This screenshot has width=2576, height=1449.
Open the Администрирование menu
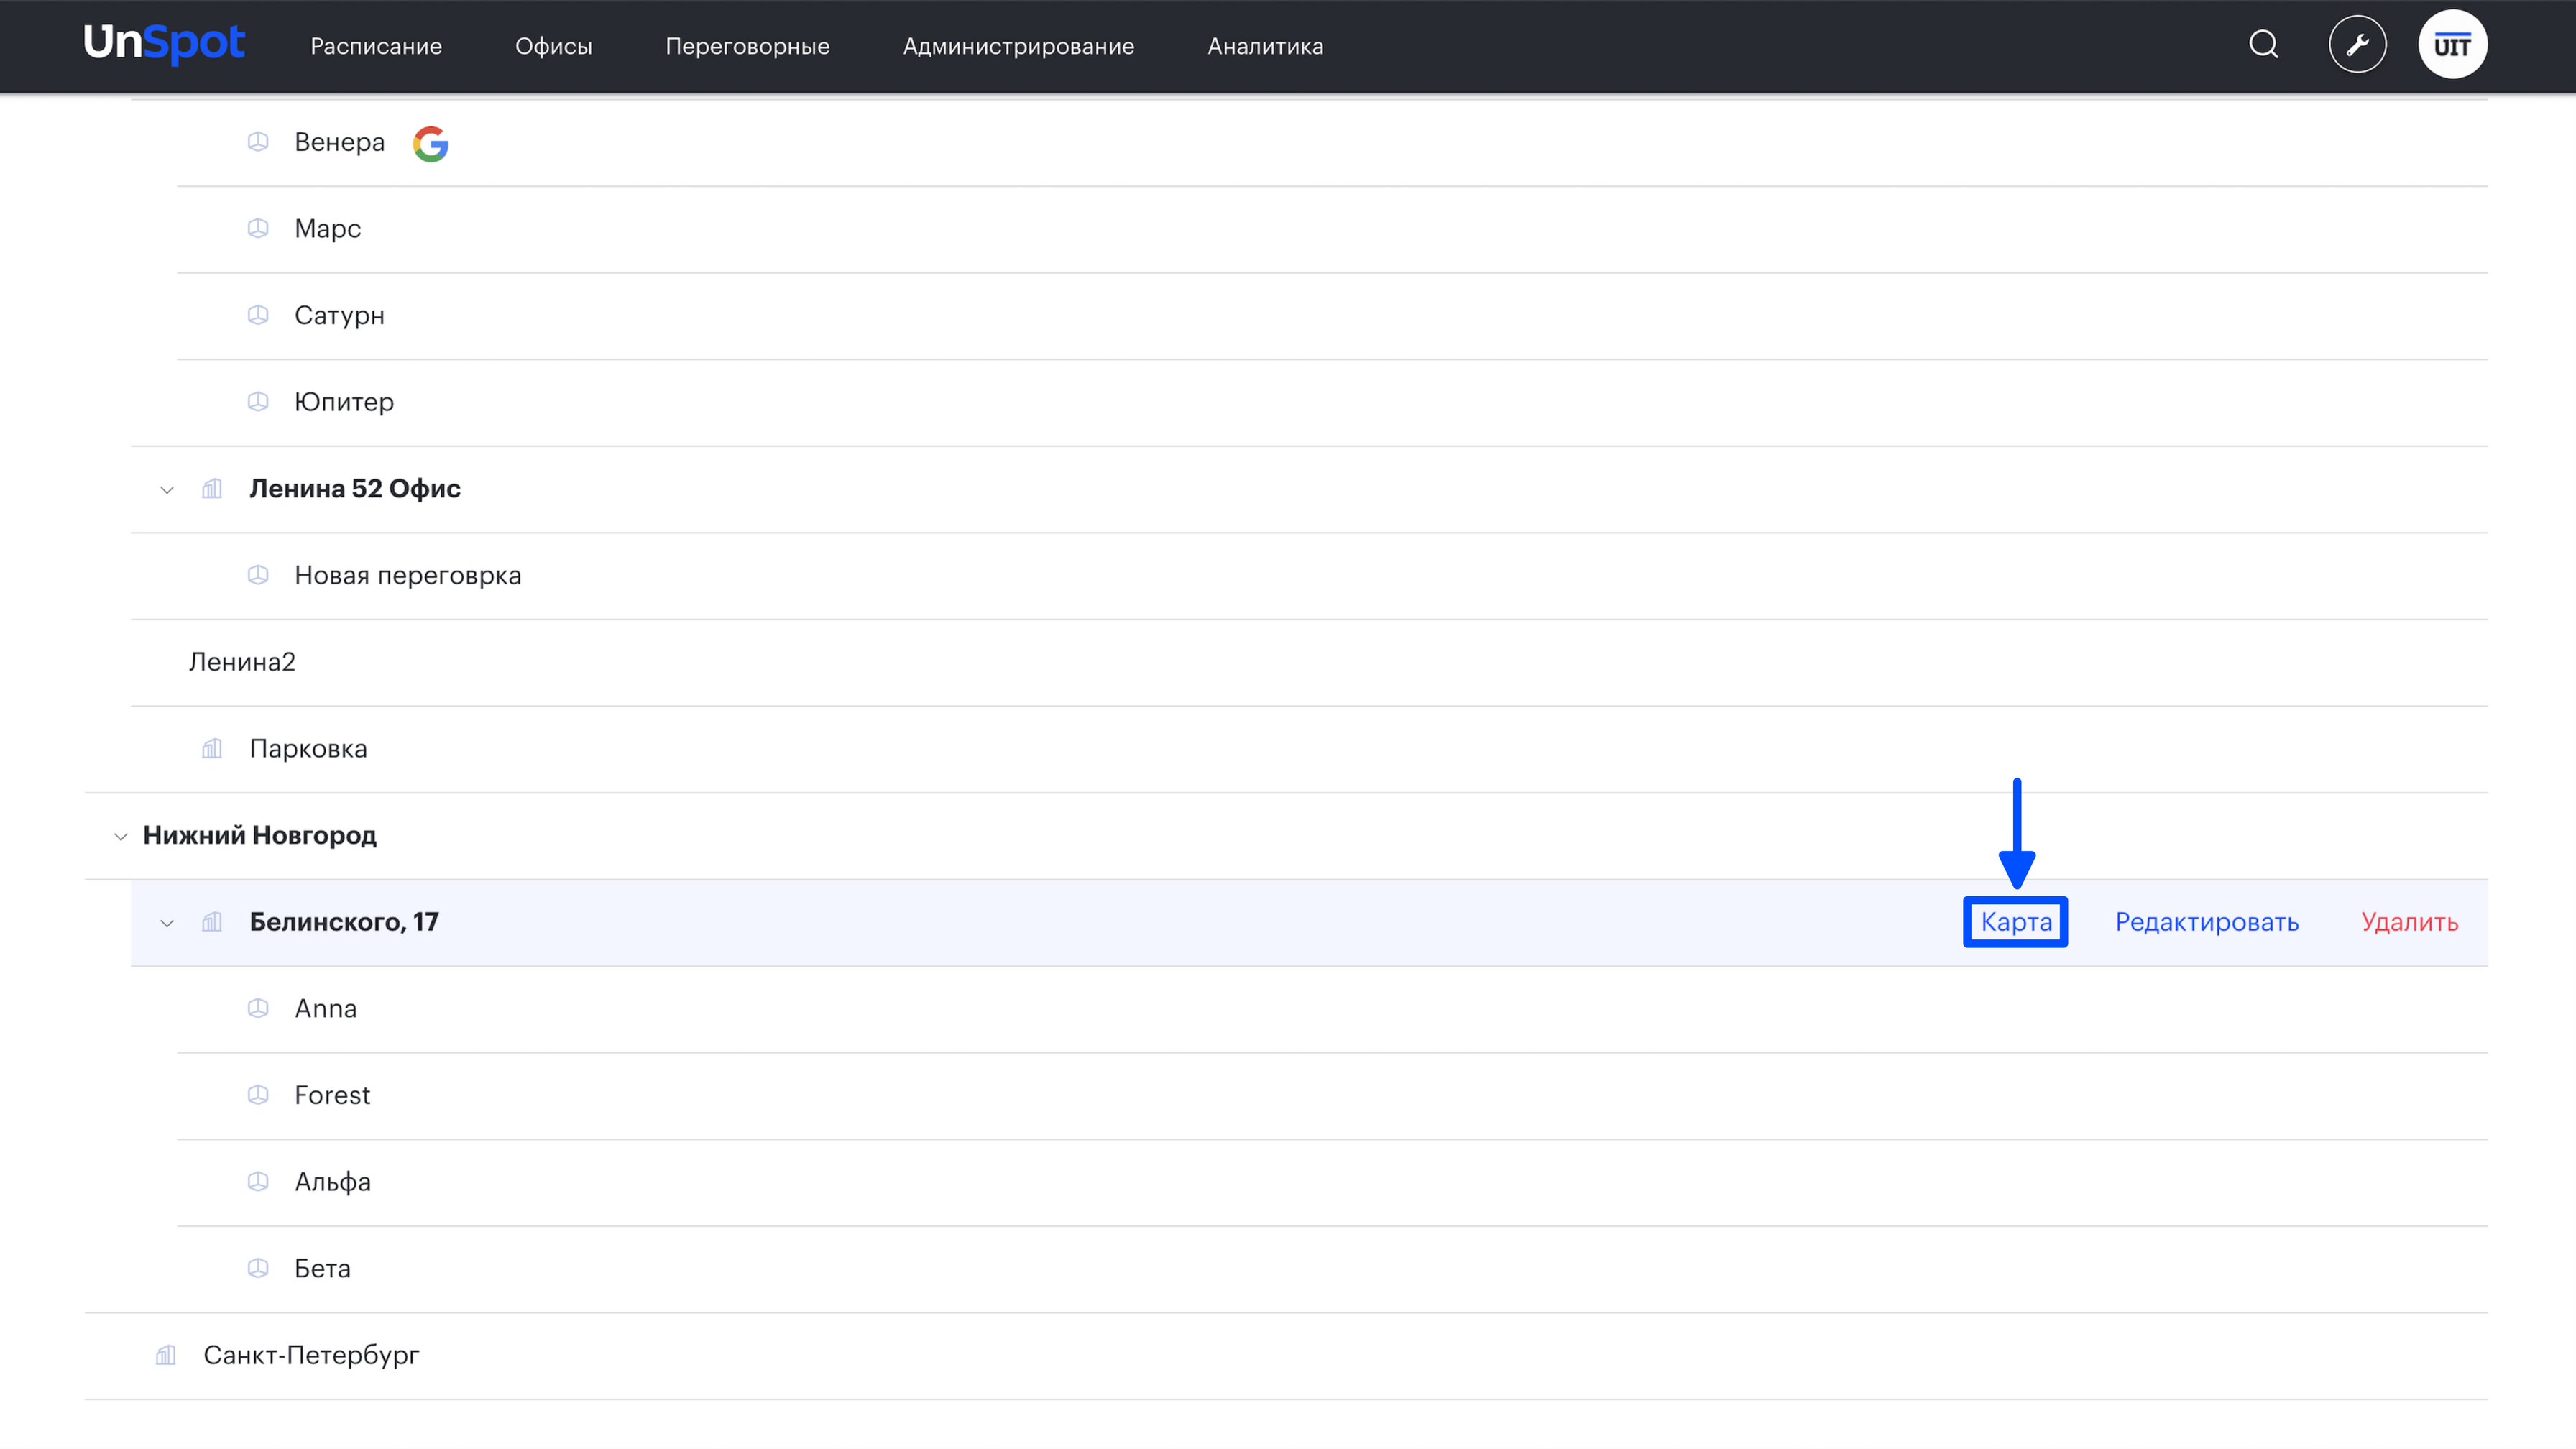click(x=1019, y=46)
